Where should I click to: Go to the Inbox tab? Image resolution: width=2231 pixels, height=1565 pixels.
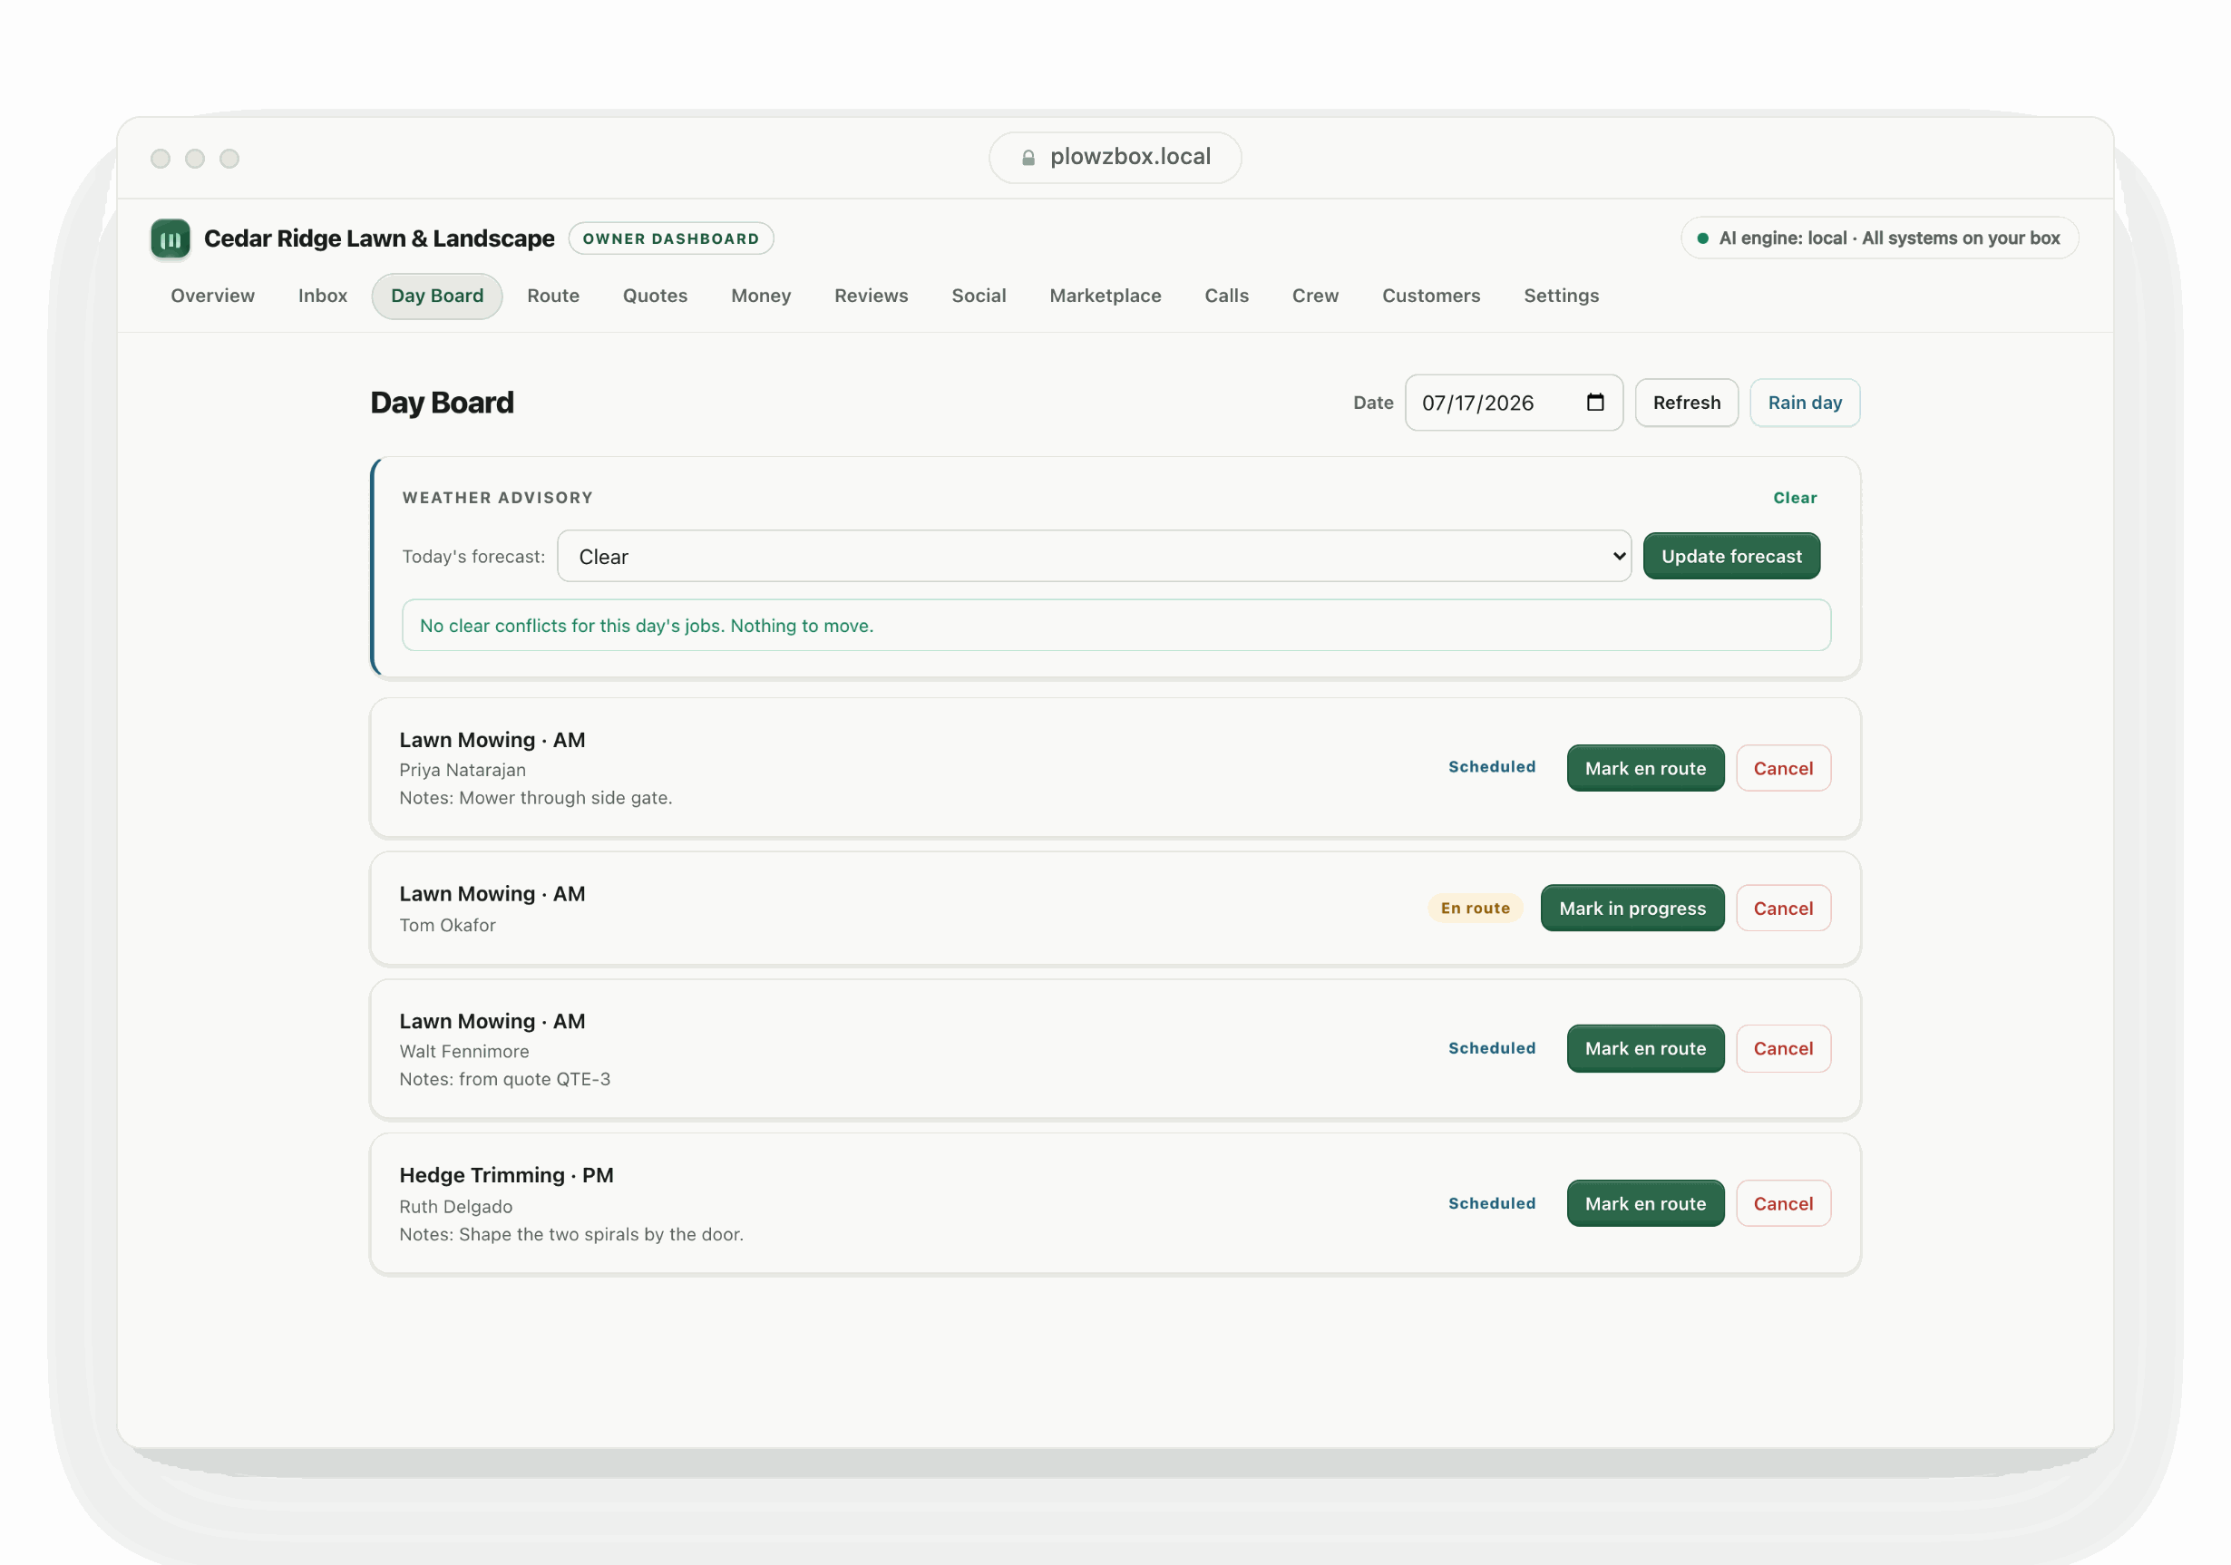(x=323, y=296)
